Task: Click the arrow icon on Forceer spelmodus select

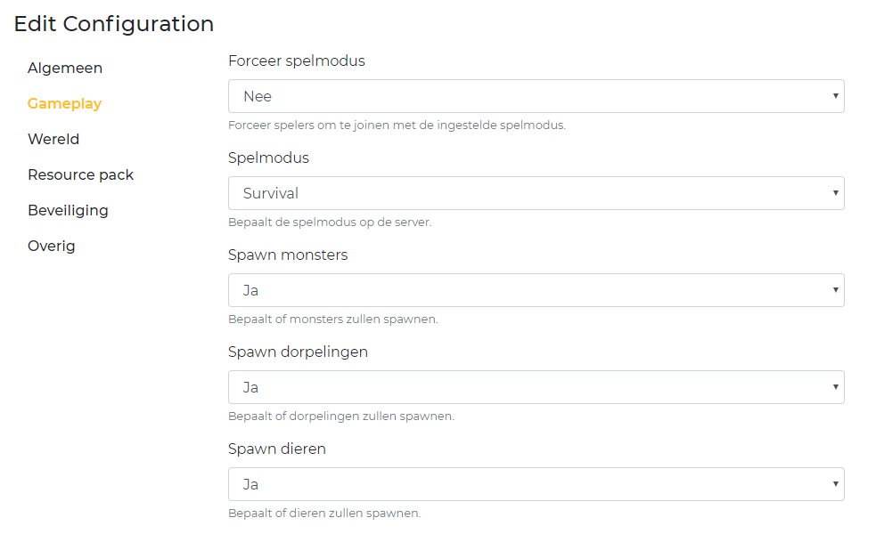Action: (x=835, y=96)
